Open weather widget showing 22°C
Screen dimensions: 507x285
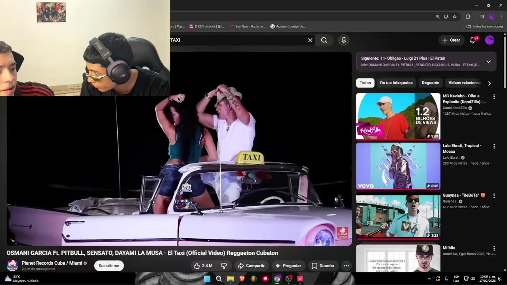pos(21,279)
